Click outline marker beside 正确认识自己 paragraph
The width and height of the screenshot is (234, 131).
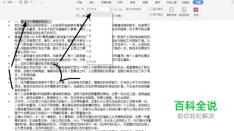point(9,117)
